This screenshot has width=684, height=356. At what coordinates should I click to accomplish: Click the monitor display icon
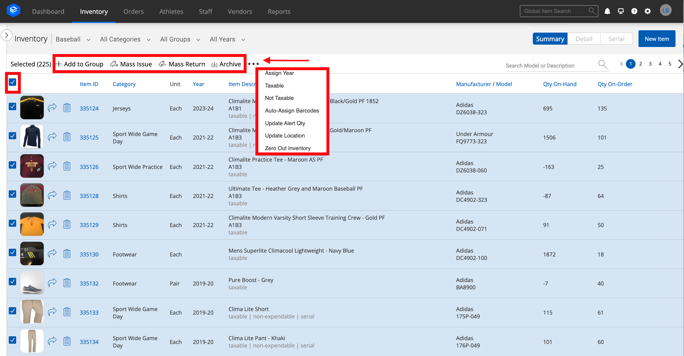[x=621, y=11]
